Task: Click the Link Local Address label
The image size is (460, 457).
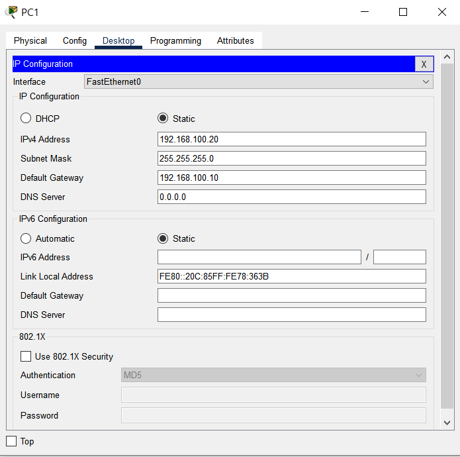Action: [x=57, y=276]
